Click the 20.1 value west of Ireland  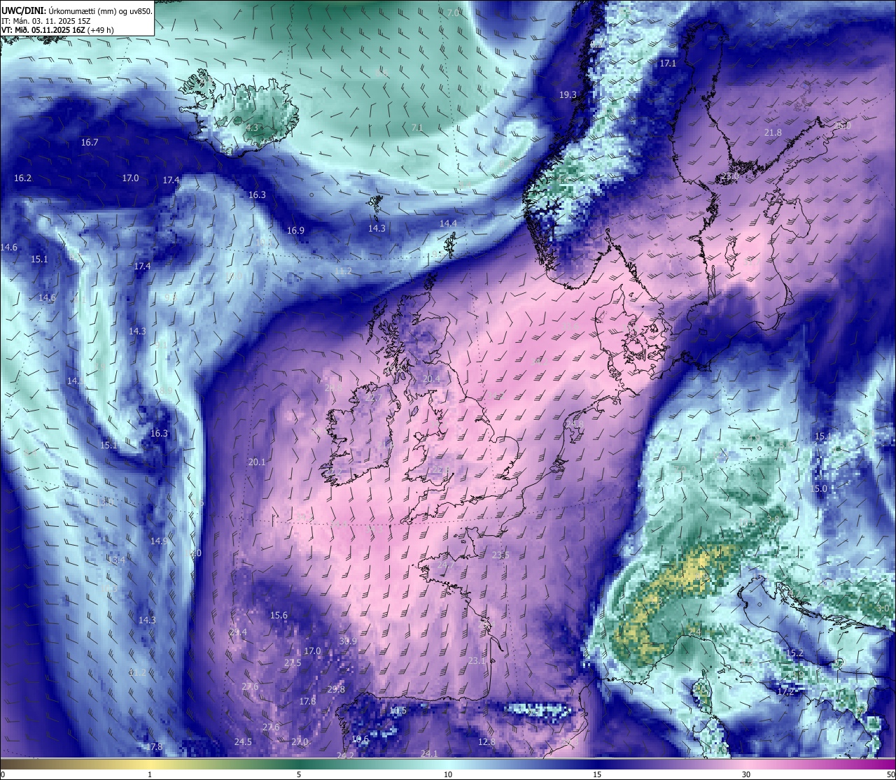pos(257,462)
